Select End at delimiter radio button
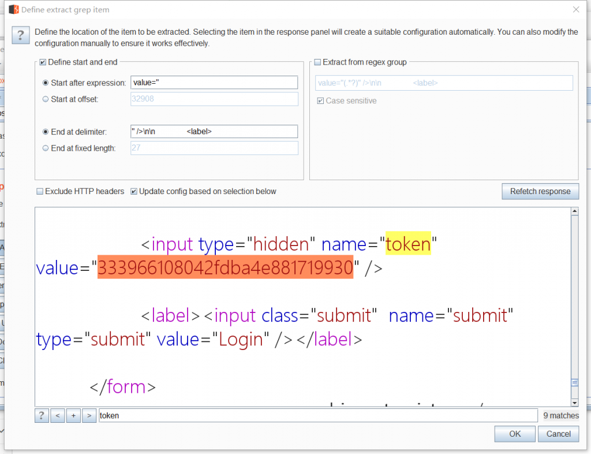Image resolution: width=591 pixels, height=454 pixels. click(x=46, y=132)
